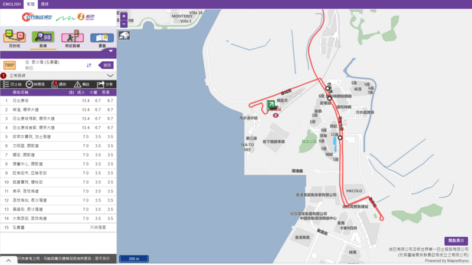Open the 通告 notices tab

point(59,84)
